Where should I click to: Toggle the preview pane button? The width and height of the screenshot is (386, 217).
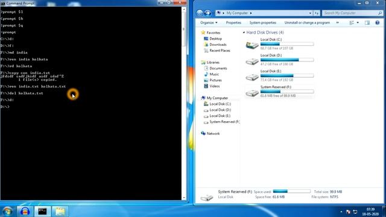[x=367, y=23]
